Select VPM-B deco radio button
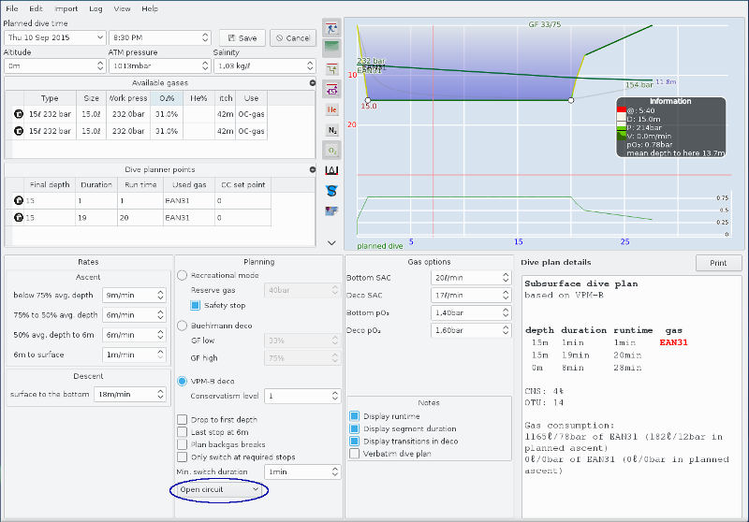The width and height of the screenshot is (749, 522). 182,382
